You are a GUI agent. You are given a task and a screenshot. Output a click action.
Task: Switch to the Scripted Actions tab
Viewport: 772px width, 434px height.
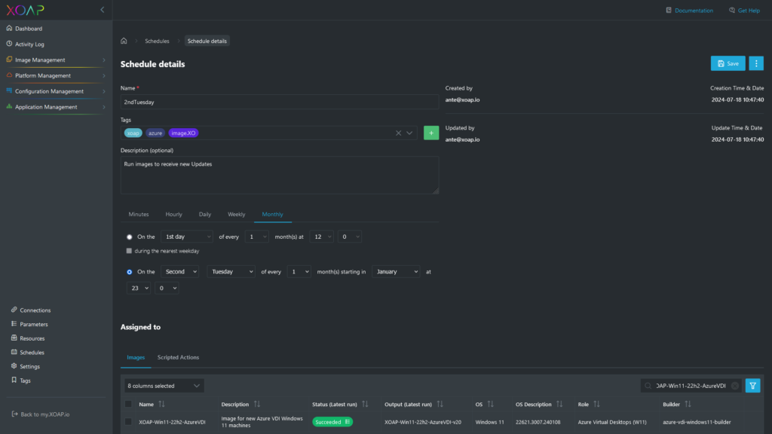(x=178, y=358)
